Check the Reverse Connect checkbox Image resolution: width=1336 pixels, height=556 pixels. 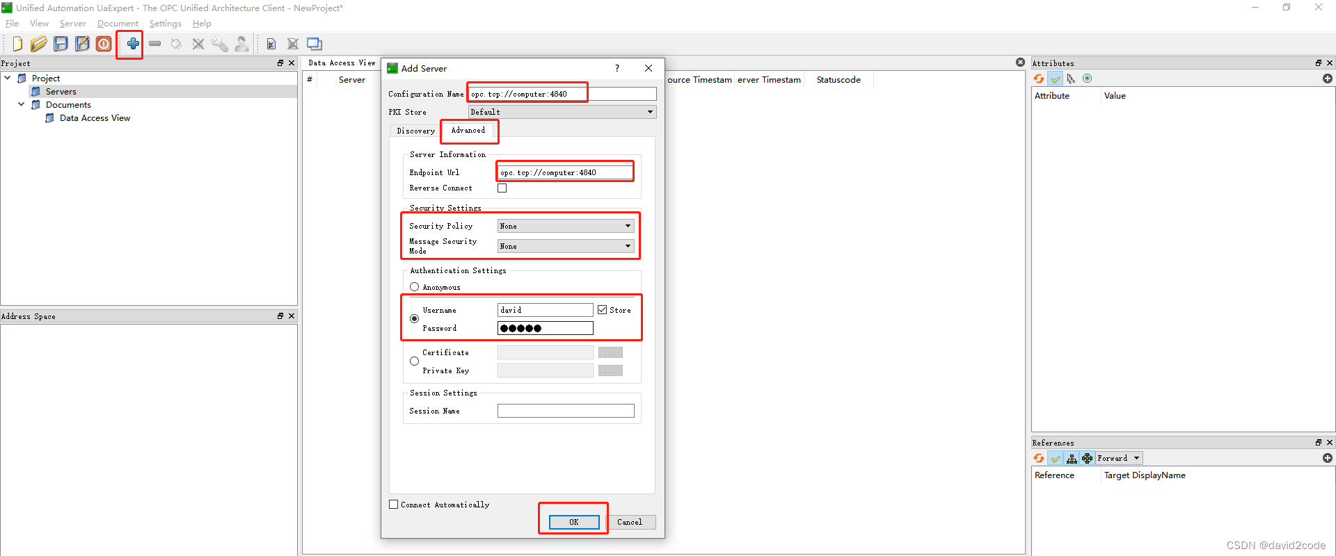[x=502, y=188]
